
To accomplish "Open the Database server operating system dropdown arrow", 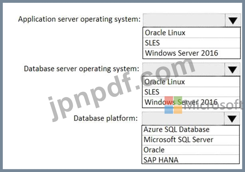I will click(232, 69).
